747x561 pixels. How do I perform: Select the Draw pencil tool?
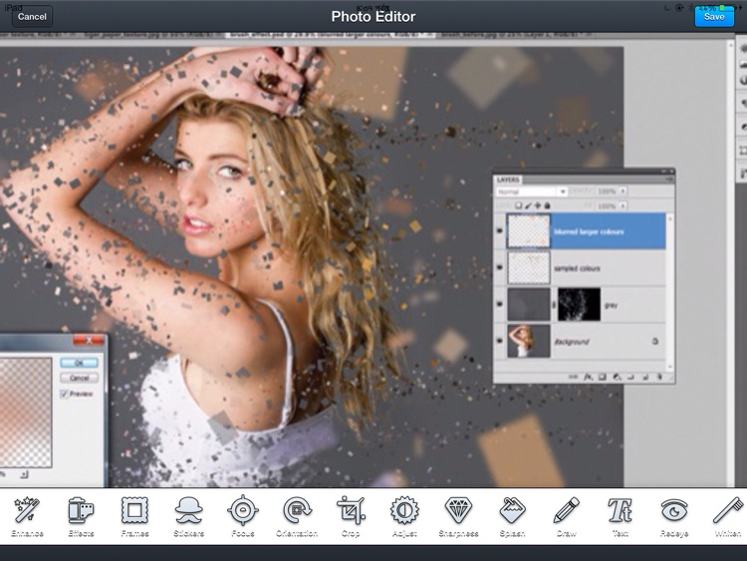[567, 517]
